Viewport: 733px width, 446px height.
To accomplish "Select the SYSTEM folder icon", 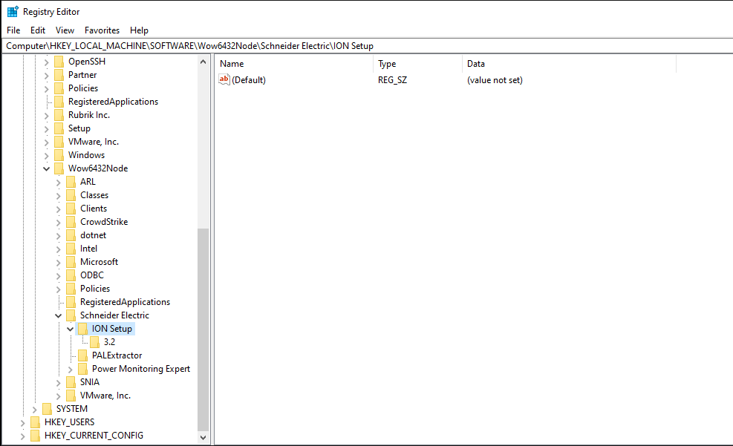I will pos(48,409).
